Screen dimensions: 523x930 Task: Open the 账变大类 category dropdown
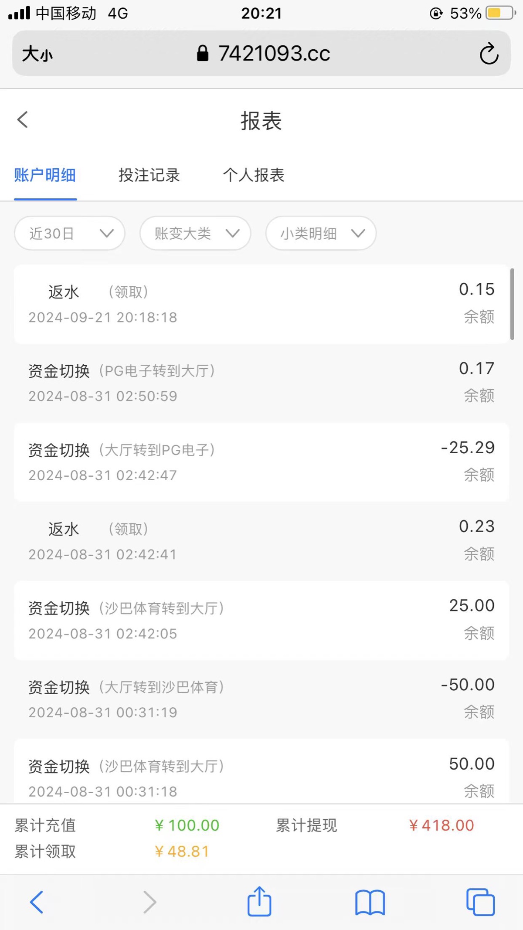point(195,234)
